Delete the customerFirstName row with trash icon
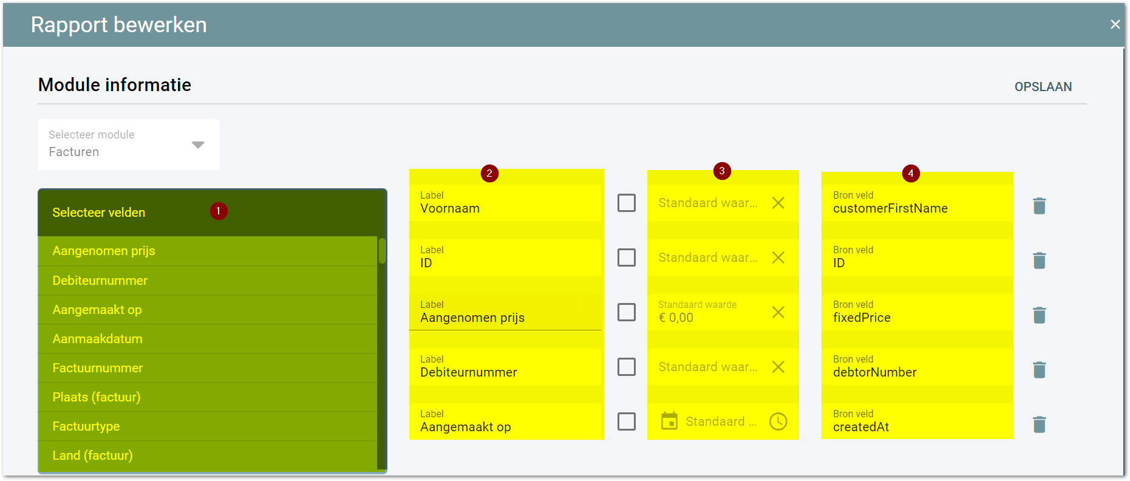Image resolution: width=1130 pixels, height=481 pixels. [x=1039, y=206]
